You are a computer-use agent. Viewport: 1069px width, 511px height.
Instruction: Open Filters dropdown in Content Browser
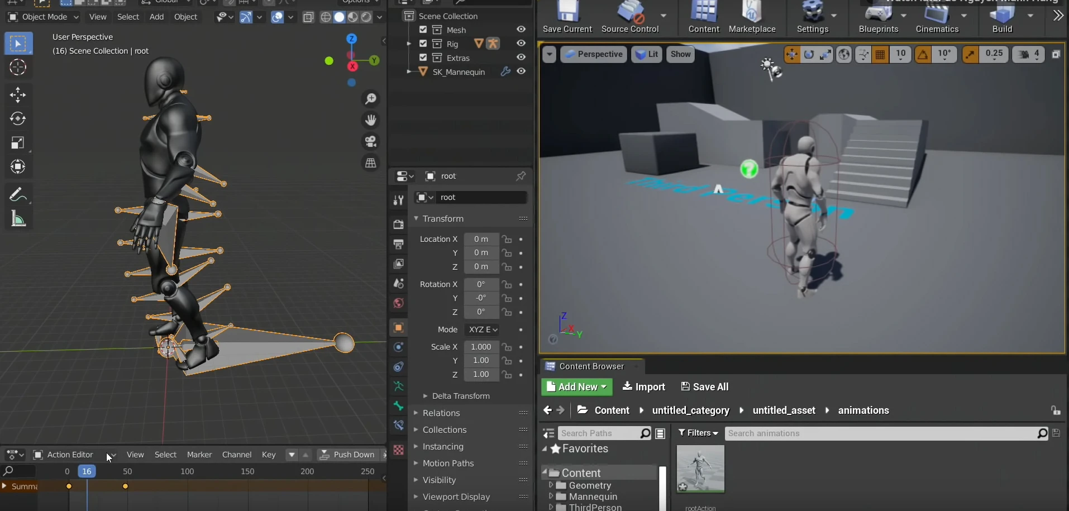(698, 433)
